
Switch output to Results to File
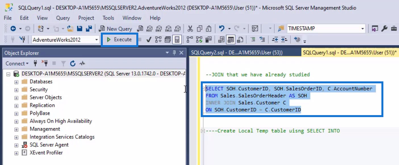(240, 39)
